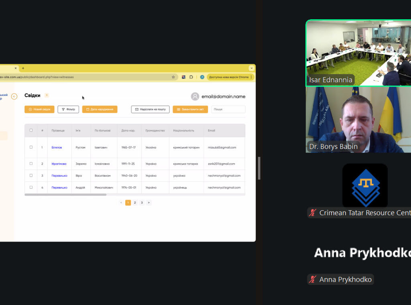Screen dimensions: 411x305
Task: Click the Новий свідок button
Action: 39,109
